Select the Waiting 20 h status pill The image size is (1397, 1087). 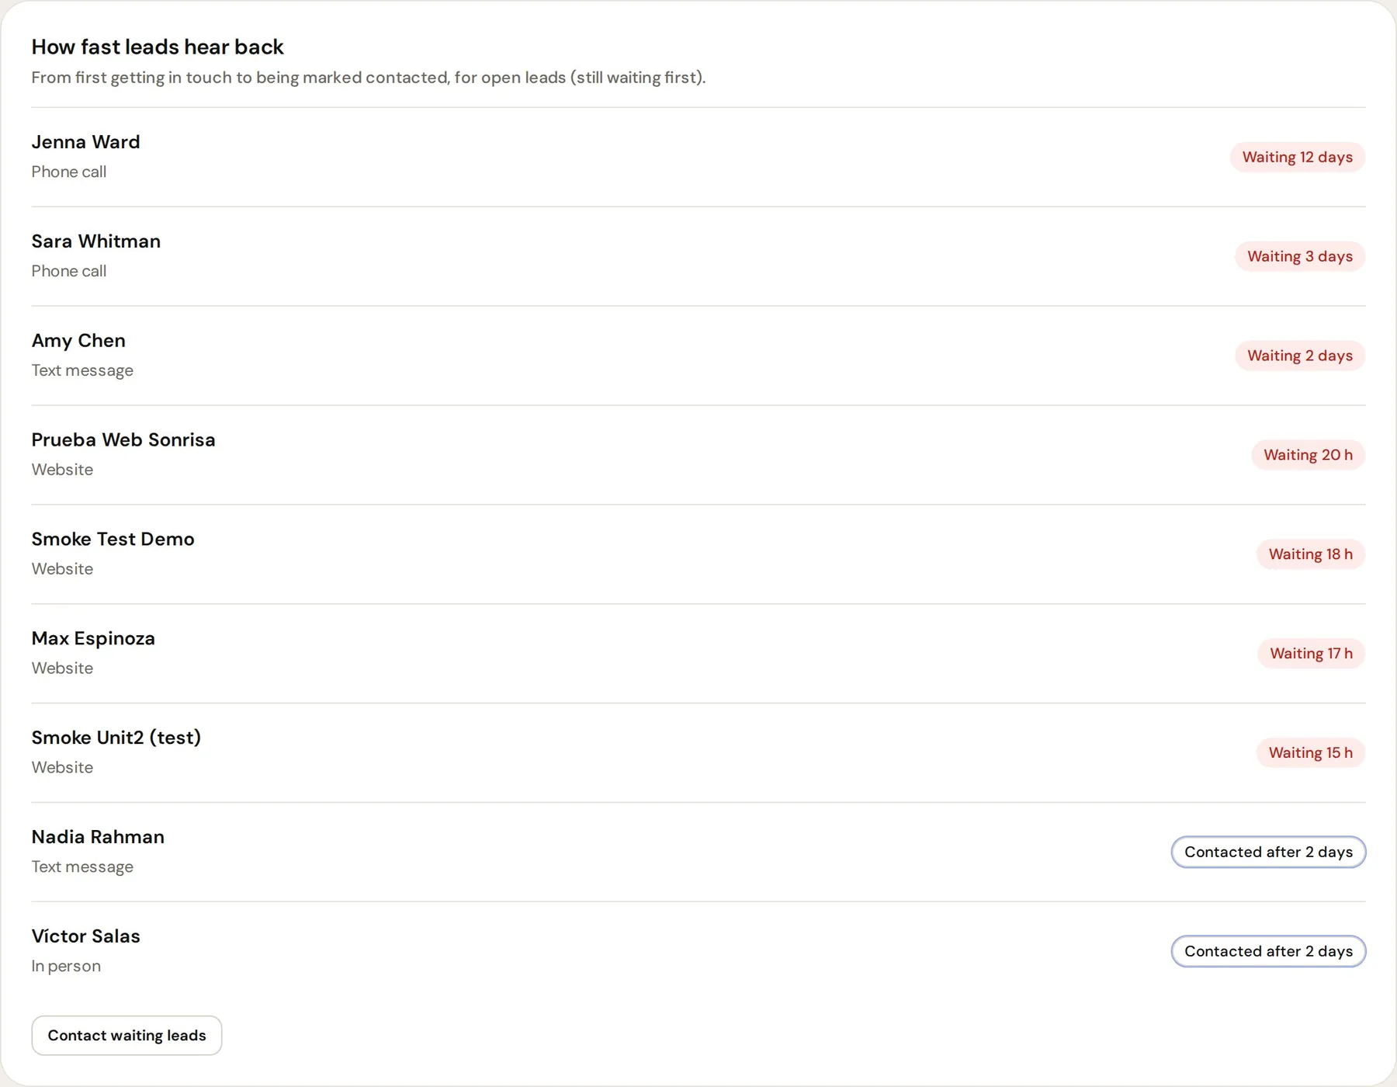click(x=1308, y=455)
